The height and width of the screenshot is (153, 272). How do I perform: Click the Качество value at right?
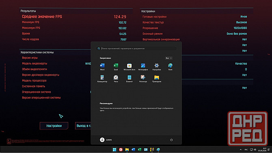click(x=241, y=63)
